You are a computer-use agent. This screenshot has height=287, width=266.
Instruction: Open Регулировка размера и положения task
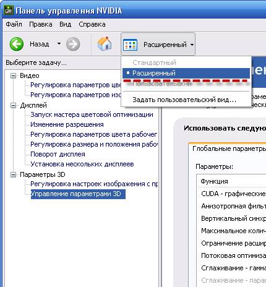click(94, 144)
